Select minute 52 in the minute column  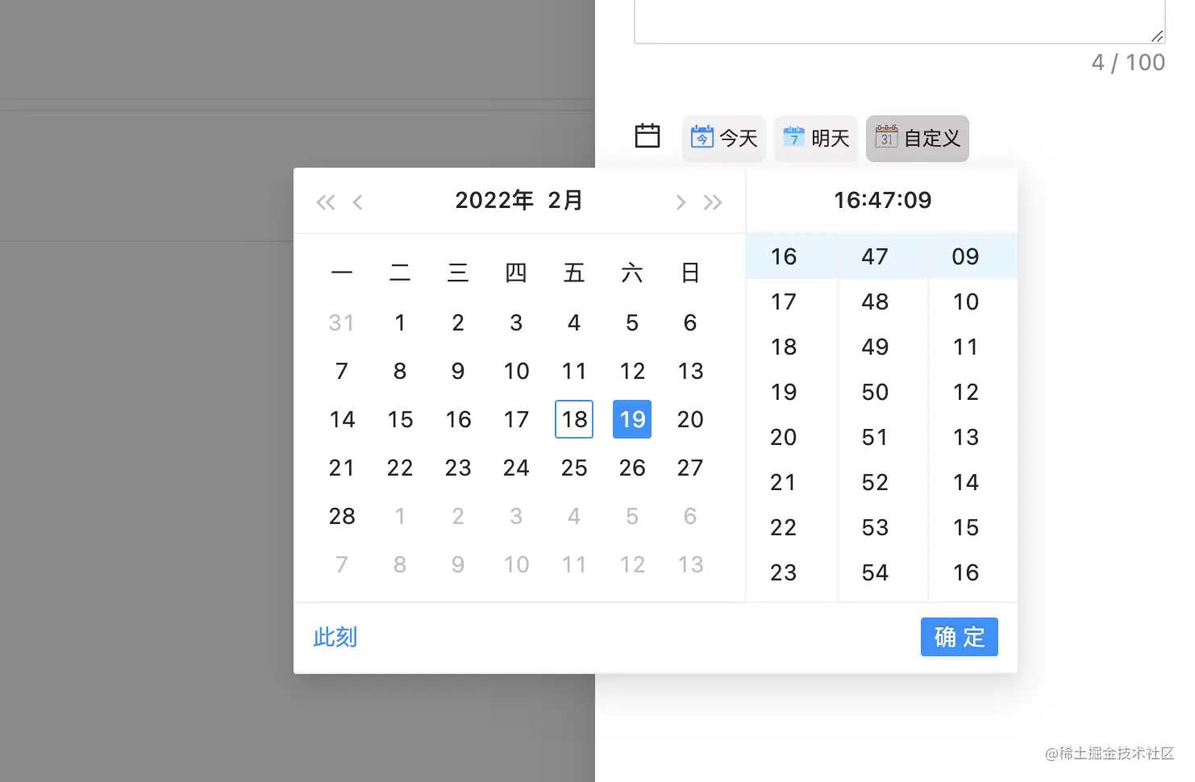(883, 482)
